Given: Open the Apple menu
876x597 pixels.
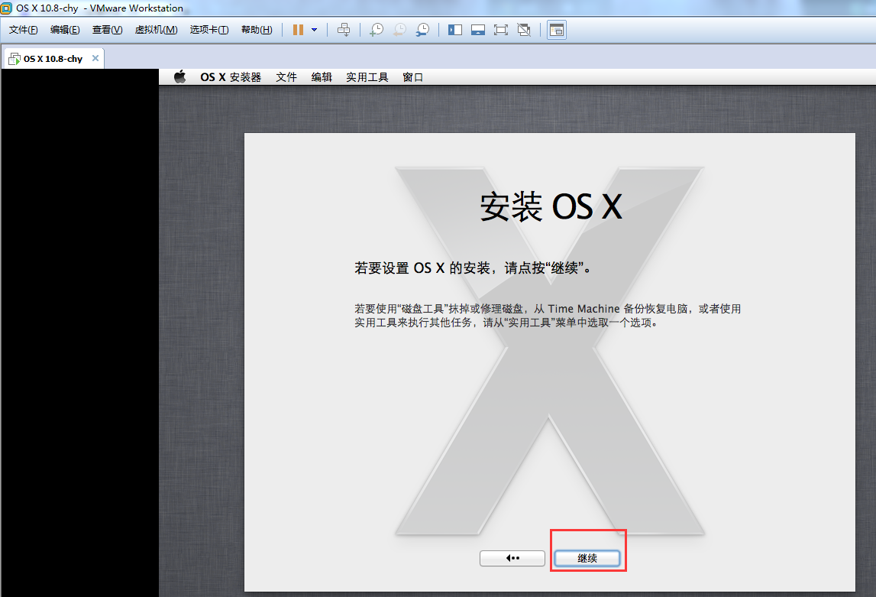Looking at the screenshot, I should click(180, 76).
